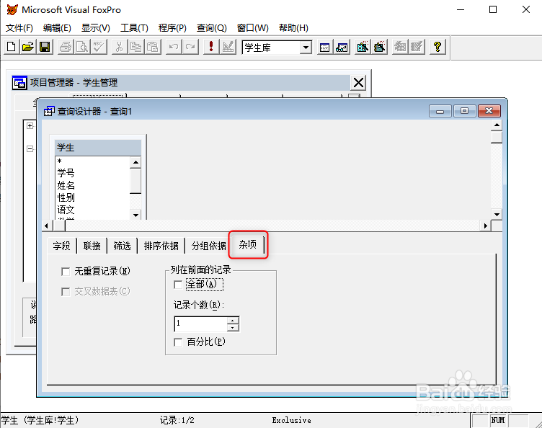
Task: Click the New file toolbar icon
Action: pyautogui.click(x=11, y=47)
